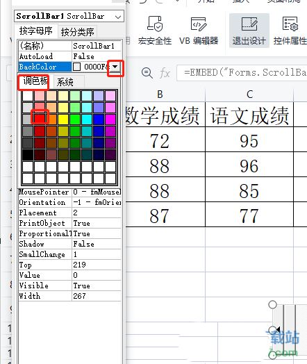Select the (名称) property row

pyautogui.click(x=69, y=46)
